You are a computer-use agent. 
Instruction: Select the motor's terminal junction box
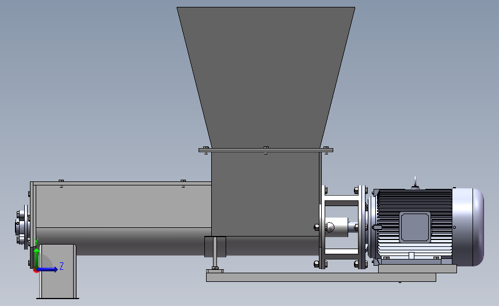(x=415, y=227)
